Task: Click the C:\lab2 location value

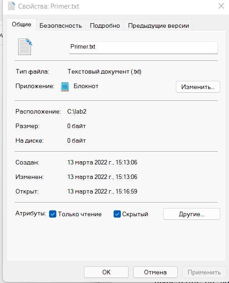Action: [77, 112]
